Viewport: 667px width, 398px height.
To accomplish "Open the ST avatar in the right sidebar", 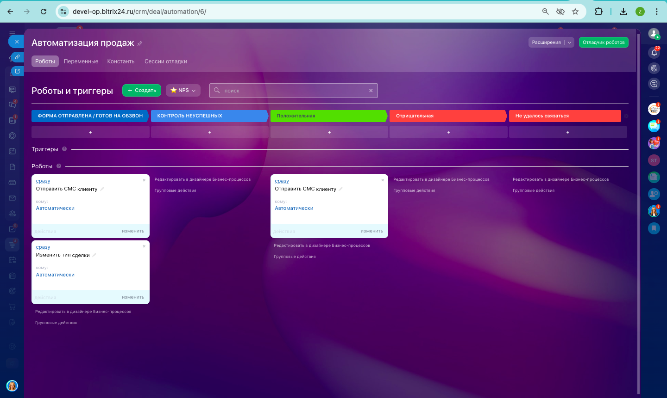I will click(654, 160).
